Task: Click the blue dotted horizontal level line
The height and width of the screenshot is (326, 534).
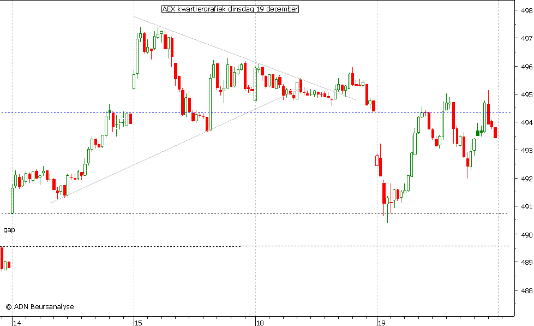Action: coord(255,112)
